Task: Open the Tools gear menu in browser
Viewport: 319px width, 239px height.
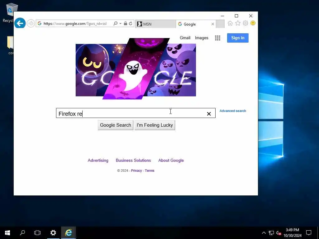Action: point(245,23)
